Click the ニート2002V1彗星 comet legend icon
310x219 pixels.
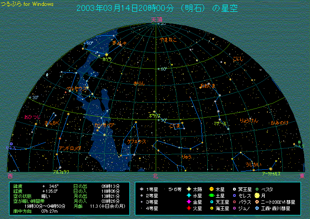coord(257,202)
